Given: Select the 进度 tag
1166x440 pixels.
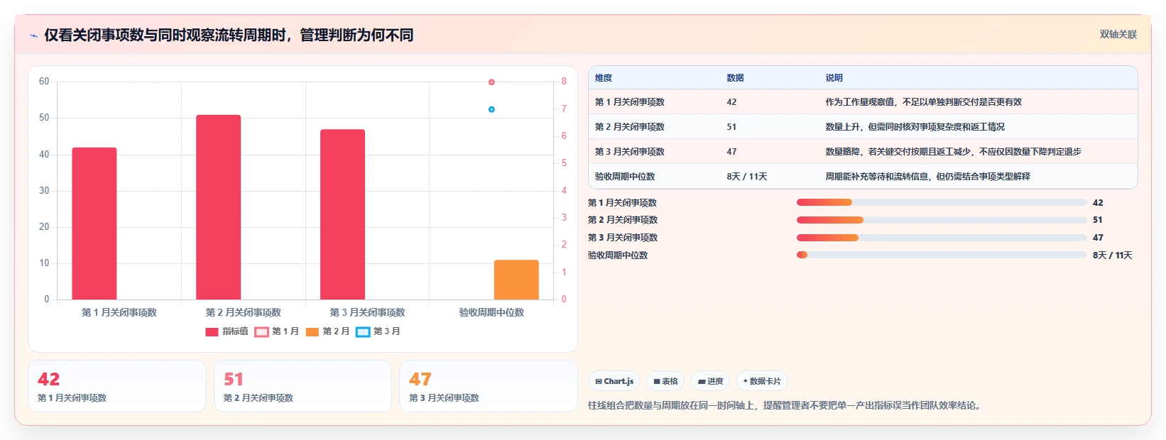Looking at the screenshot, I should pyautogui.click(x=710, y=381).
